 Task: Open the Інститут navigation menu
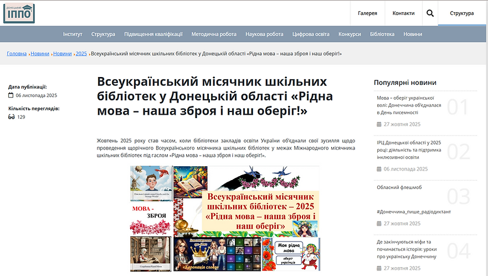(73, 34)
